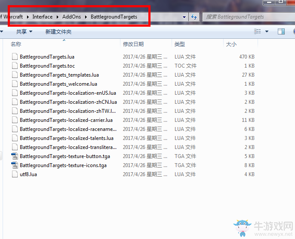Click 新建文件夹 new folder button
This screenshot has height=239, width=295.
coord(58,31)
